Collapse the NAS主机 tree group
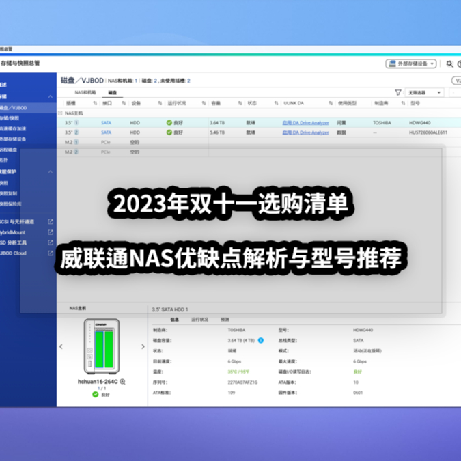Image resolution: width=461 pixels, height=461 pixels. point(60,113)
